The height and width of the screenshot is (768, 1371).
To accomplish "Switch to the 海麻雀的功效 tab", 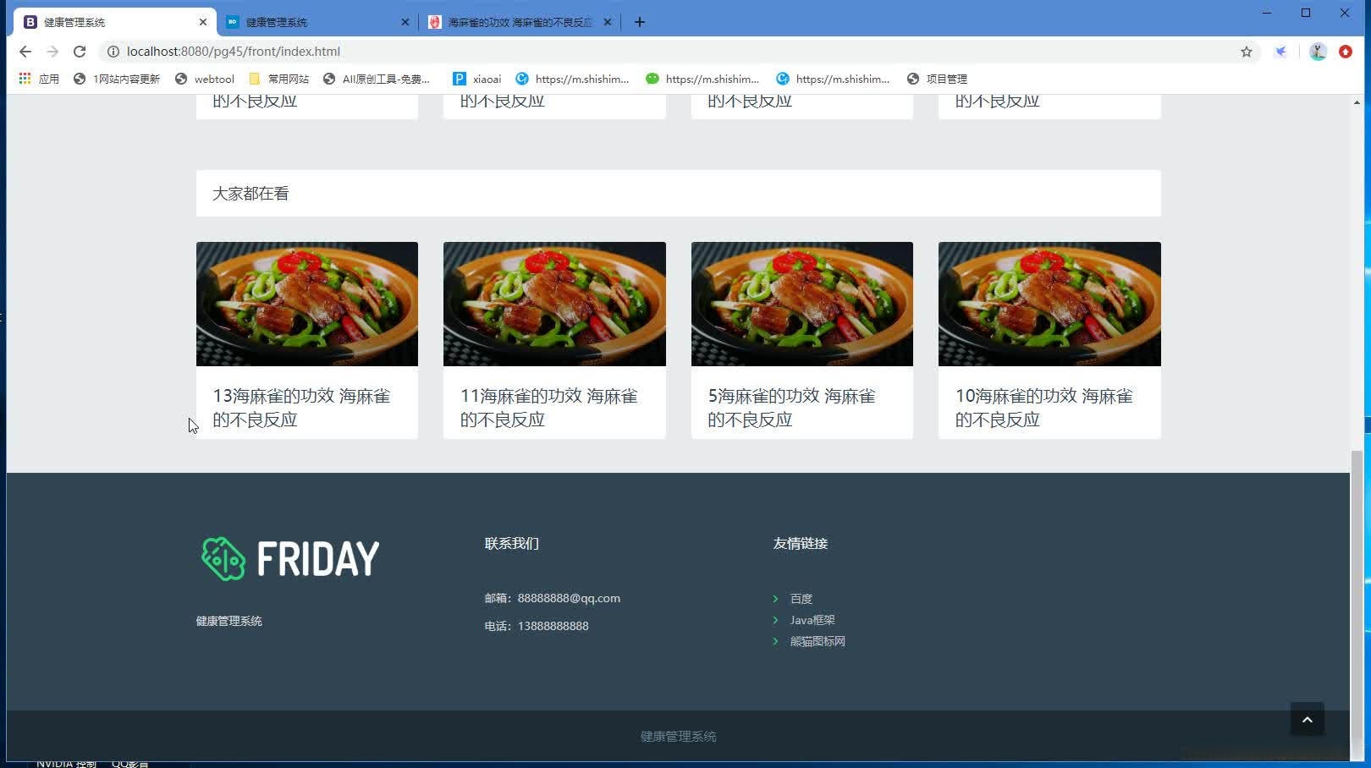I will pos(520,22).
